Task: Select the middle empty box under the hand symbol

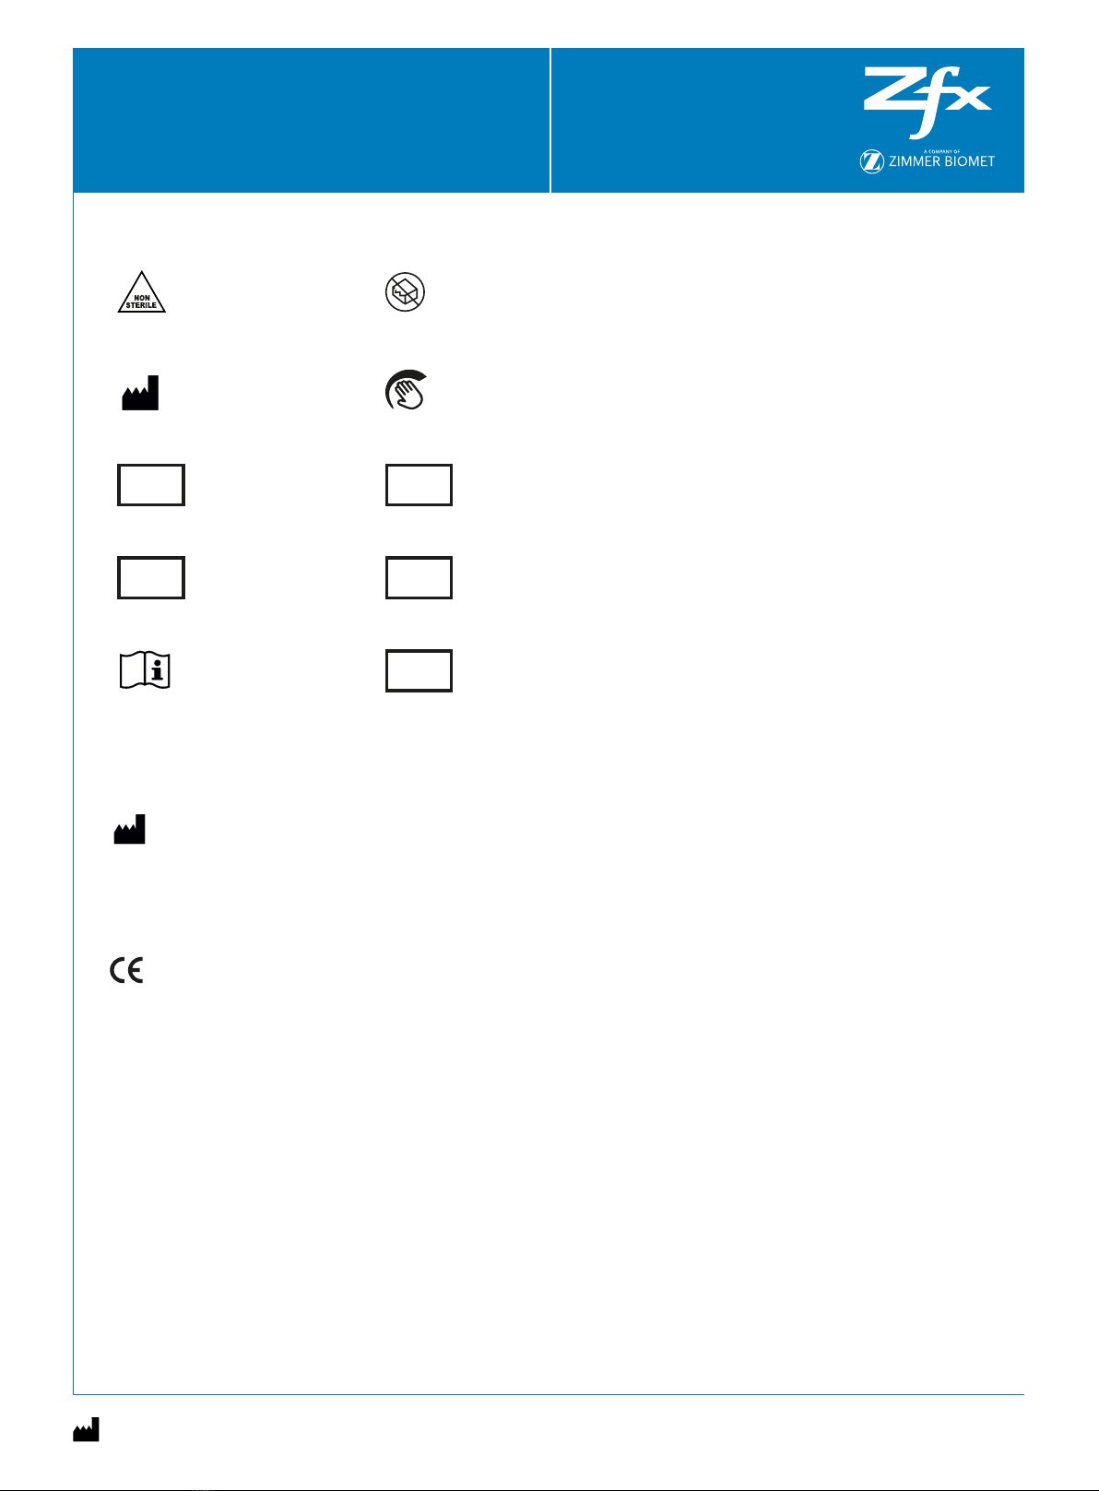Action: tap(419, 578)
